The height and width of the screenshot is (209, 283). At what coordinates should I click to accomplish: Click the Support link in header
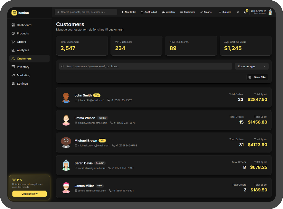(224, 12)
